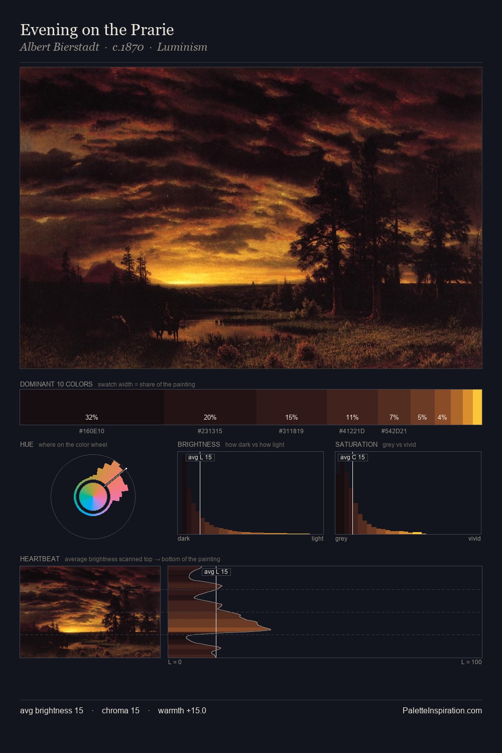
Task: Click the SATURATION section heading
Action: pyautogui.click(x=356, y=444)
